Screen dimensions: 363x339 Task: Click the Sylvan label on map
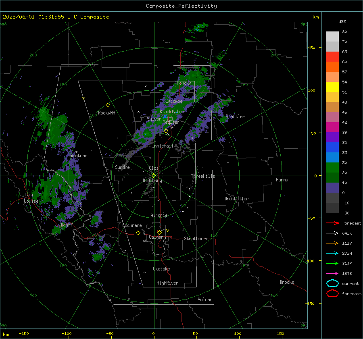[154, 119]
